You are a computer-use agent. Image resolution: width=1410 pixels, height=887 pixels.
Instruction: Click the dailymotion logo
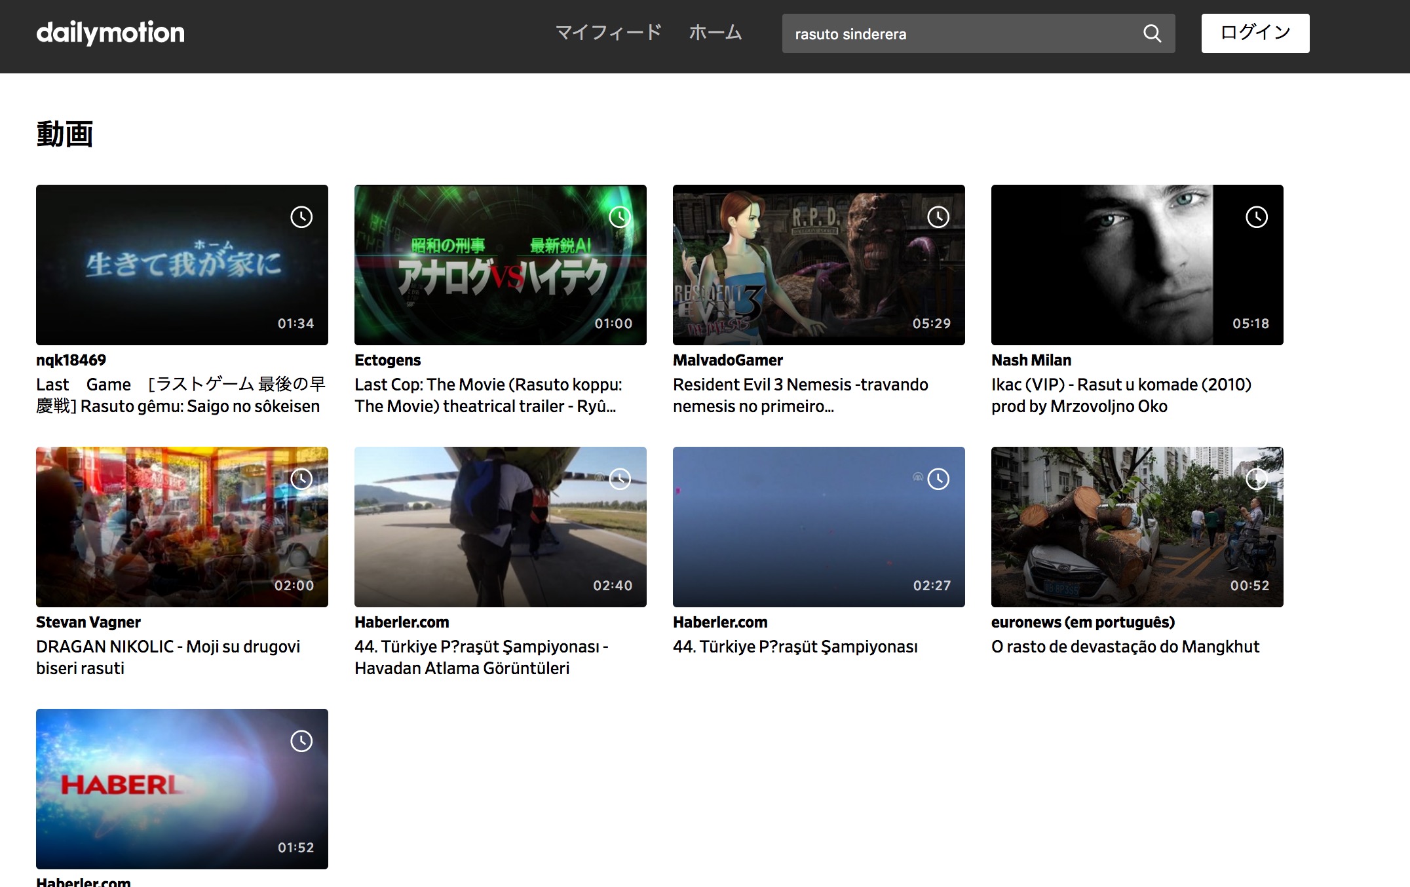(110, 33)
